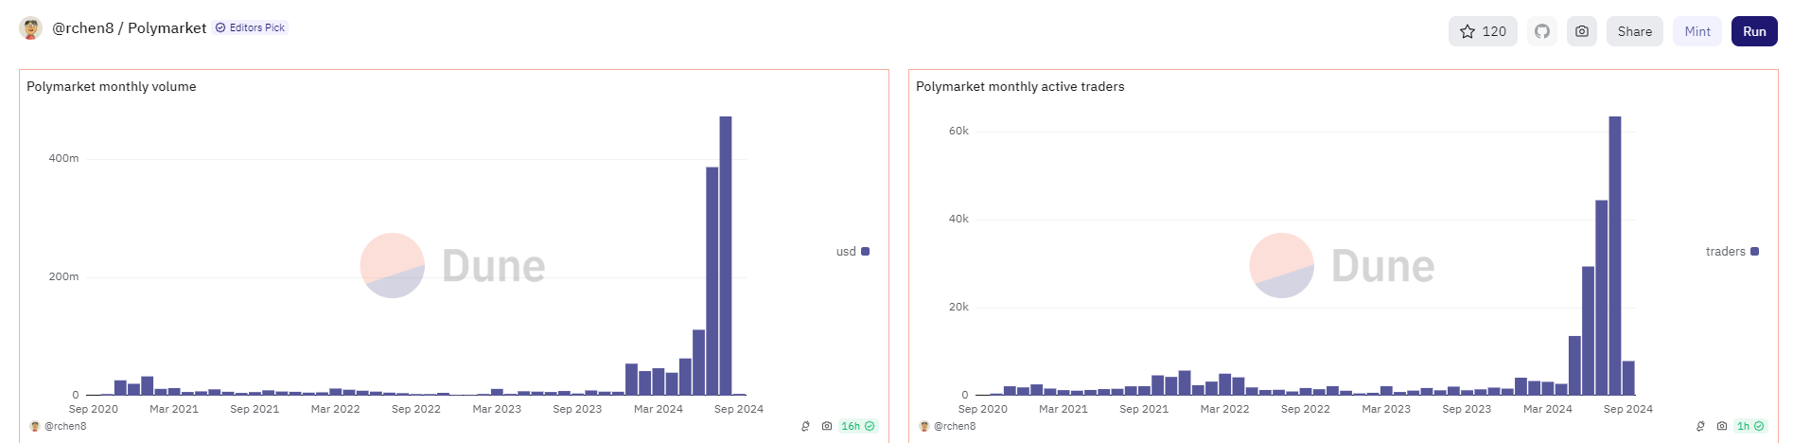Click the Mint button
The image size is (1793, 443).
[x=1697, y=31]
